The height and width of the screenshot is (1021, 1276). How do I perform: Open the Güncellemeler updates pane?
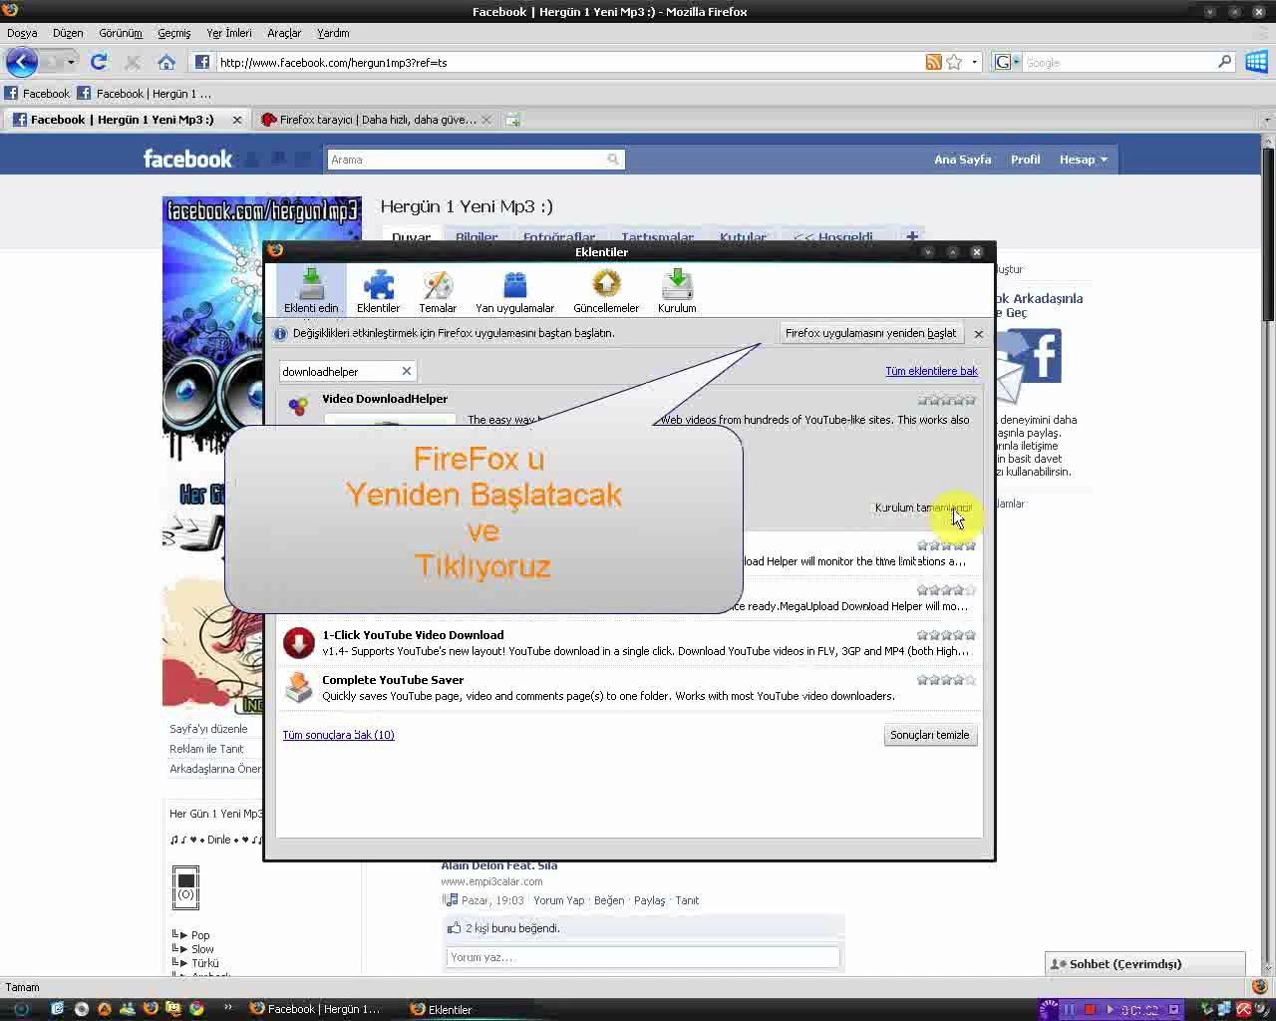click(606, 291)
